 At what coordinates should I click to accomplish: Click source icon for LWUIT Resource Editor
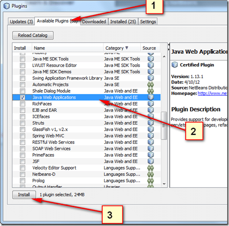[x=150, y=65]
